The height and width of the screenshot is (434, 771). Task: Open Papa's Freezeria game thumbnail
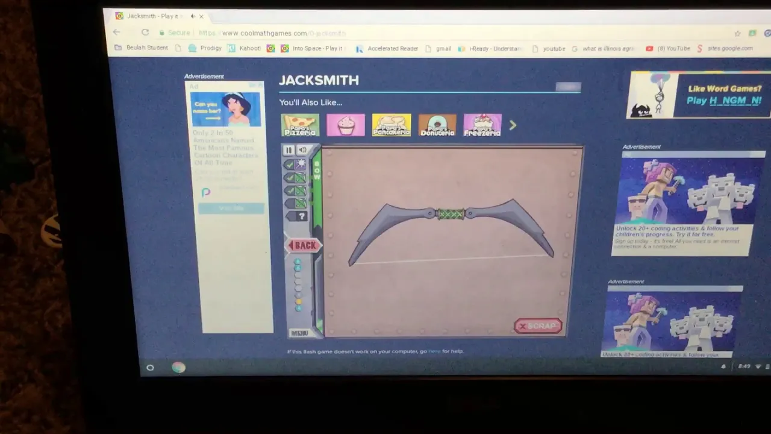tap(482, 125)
